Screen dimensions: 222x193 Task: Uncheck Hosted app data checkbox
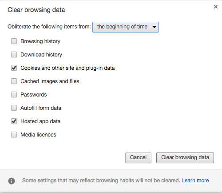[14, 121]
